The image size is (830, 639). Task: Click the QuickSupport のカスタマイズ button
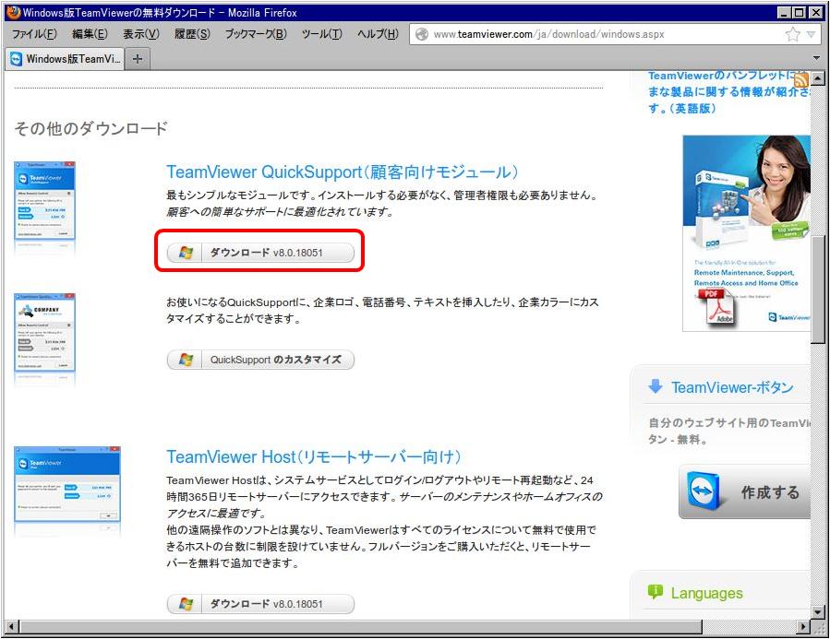pos(260,360)
